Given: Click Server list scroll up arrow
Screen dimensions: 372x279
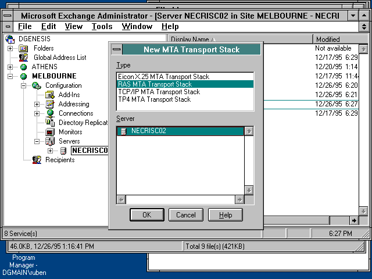Looking at the screenshot, I should (249, 131).
